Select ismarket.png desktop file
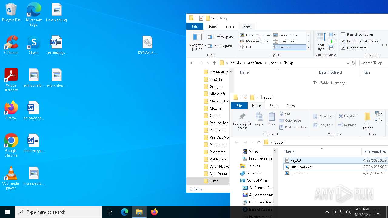The width and height of the screenshot is (388, 218). (x=56, y=13)
